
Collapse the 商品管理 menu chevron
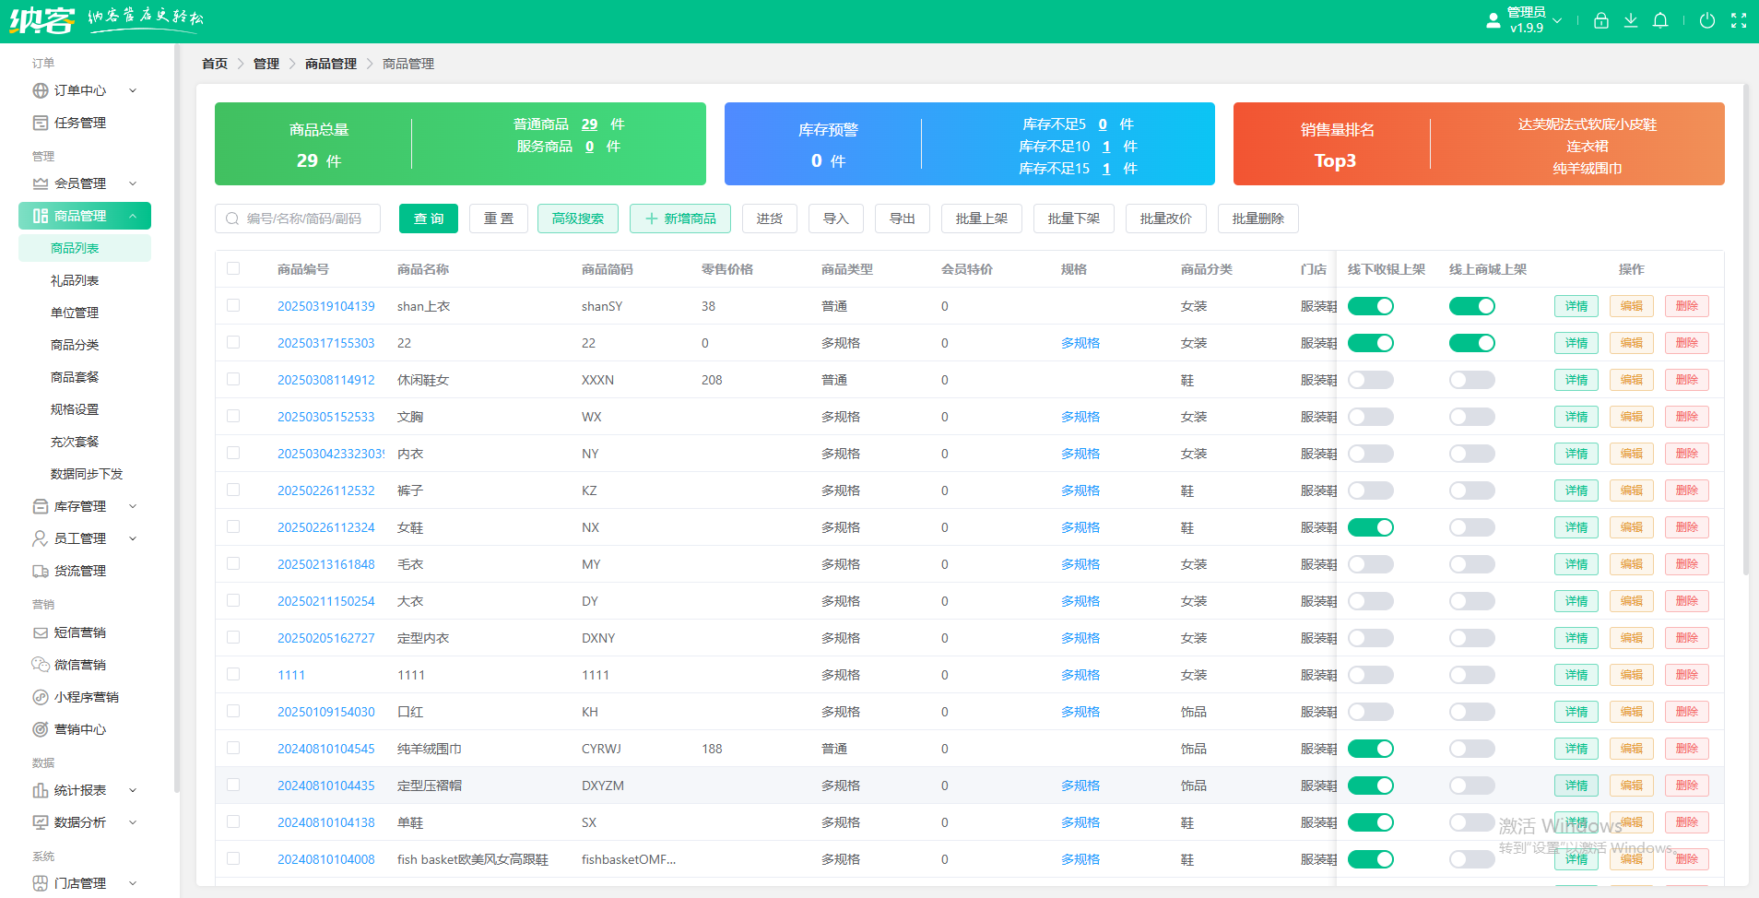coord(133,216)
